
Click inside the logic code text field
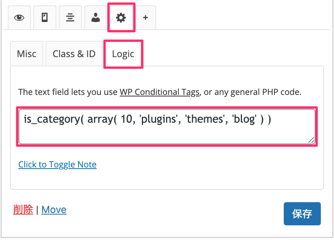point(167,127)
